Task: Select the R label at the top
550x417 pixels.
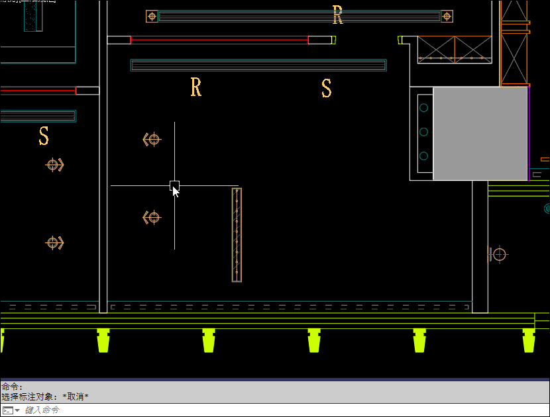Action: 338,15
